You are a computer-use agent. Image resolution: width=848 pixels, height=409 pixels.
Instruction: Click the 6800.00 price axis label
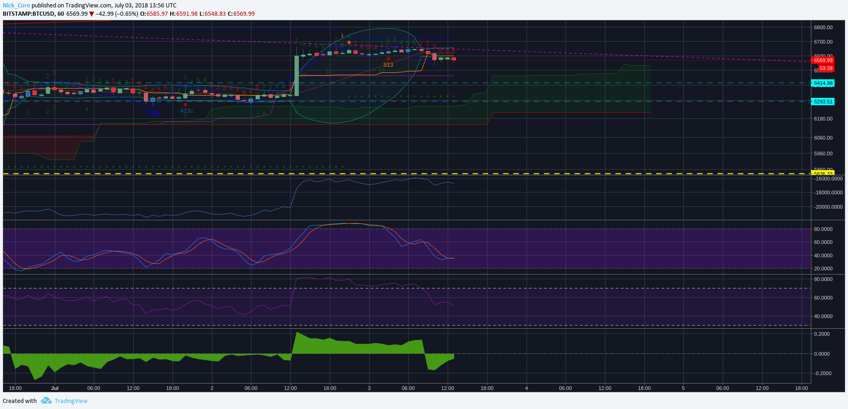(x=823, y=27)
